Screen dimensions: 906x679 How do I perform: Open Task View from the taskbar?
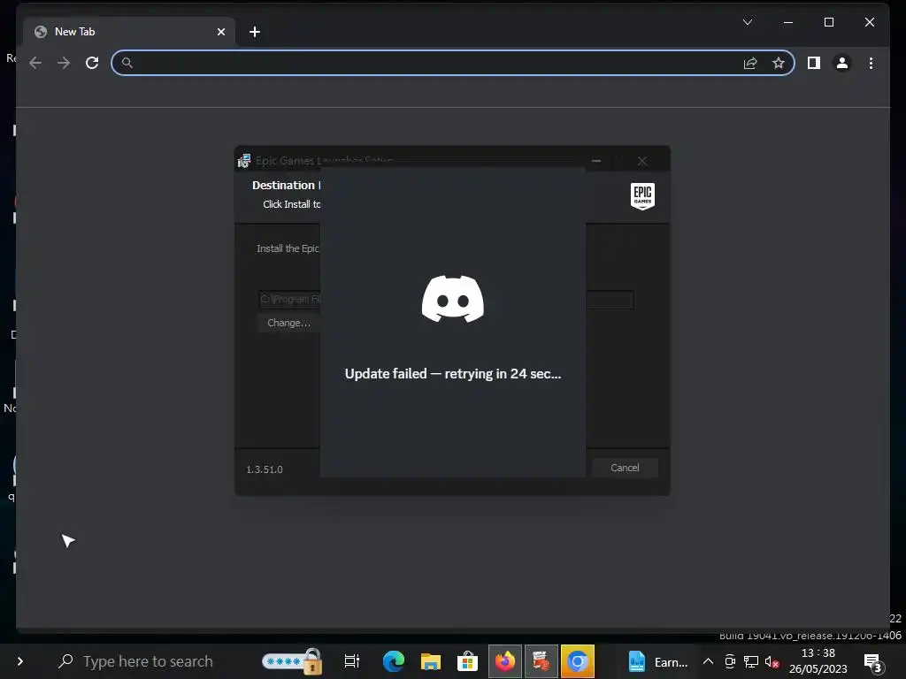351,661
